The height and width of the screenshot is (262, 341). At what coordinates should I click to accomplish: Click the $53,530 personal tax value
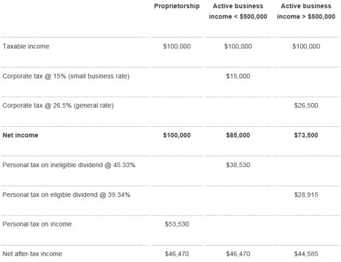click(x=177, y=224)
